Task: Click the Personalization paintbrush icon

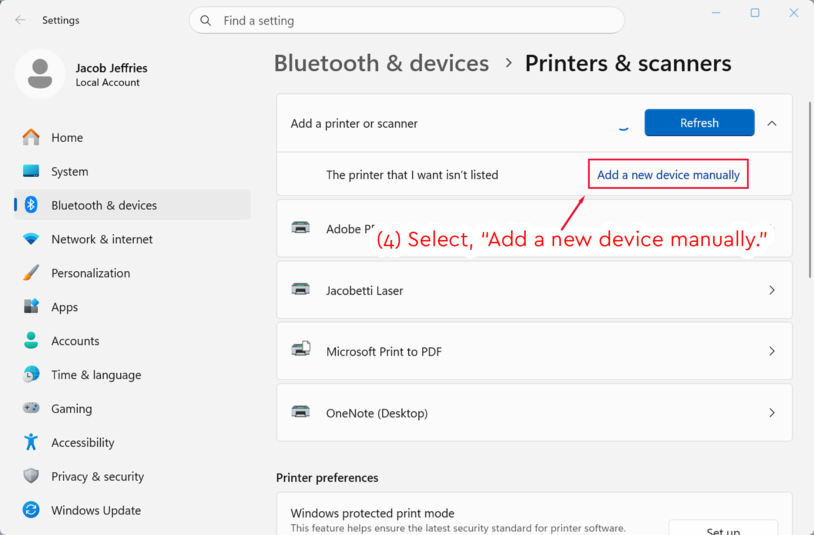Action: pos(31,273)
